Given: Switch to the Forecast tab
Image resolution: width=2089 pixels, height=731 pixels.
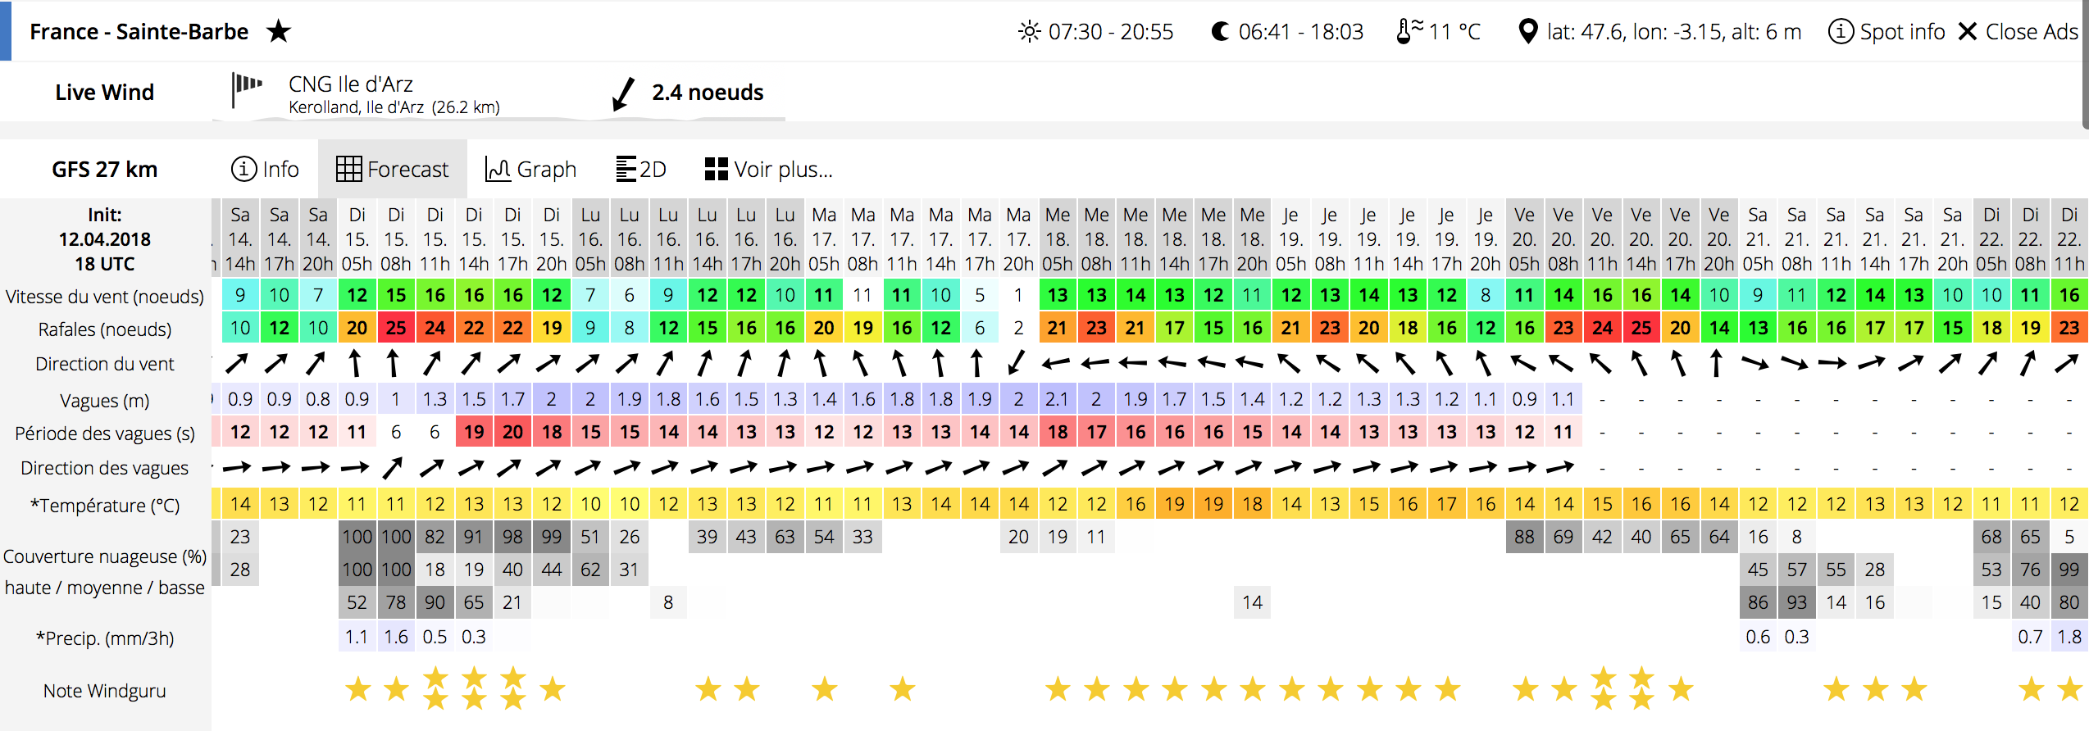Looking at the screenshot, I should tap(393, 169).
